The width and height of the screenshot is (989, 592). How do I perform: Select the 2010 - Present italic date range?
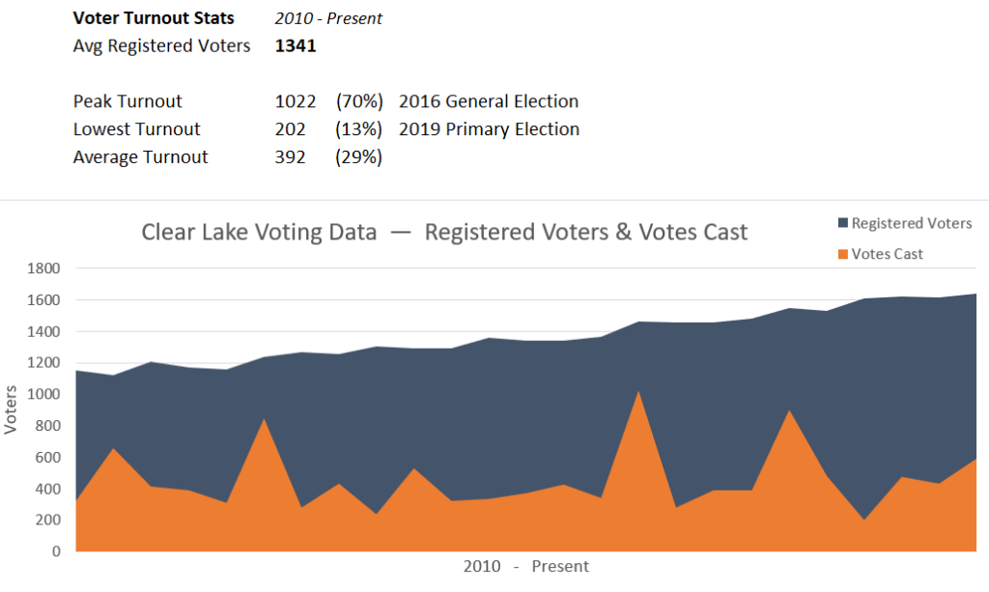pos(328,18)
